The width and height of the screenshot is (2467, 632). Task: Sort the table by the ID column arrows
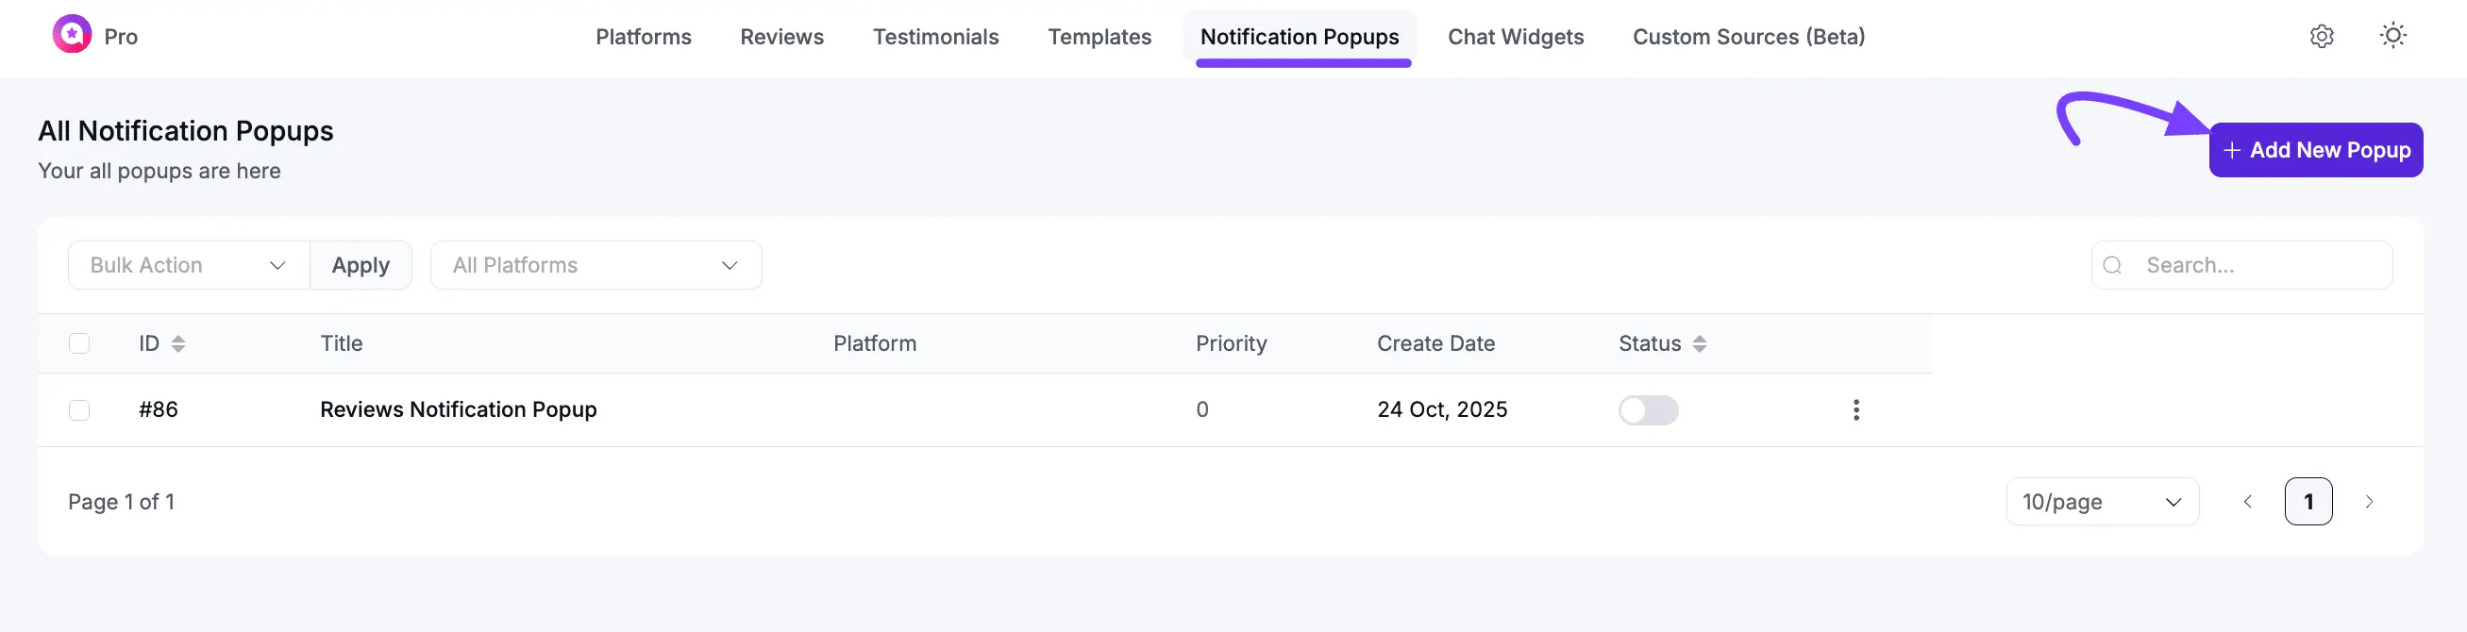(179, 342)
